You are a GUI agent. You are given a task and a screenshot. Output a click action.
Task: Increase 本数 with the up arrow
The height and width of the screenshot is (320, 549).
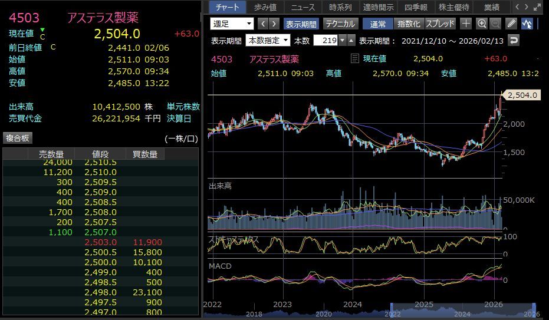coord(351,41)
